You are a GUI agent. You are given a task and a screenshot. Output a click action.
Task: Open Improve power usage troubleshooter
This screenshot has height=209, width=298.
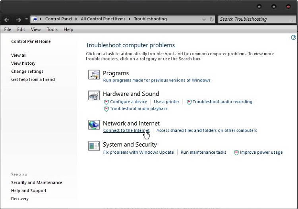(261, 153)
